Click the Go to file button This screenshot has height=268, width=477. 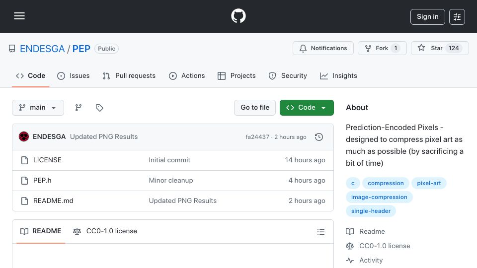(x=255, y=108)
